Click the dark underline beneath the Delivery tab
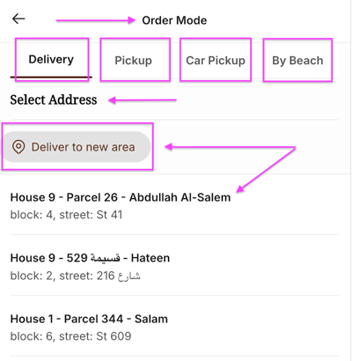The height and width of the screenshot is (361, 352). (51, 77)
